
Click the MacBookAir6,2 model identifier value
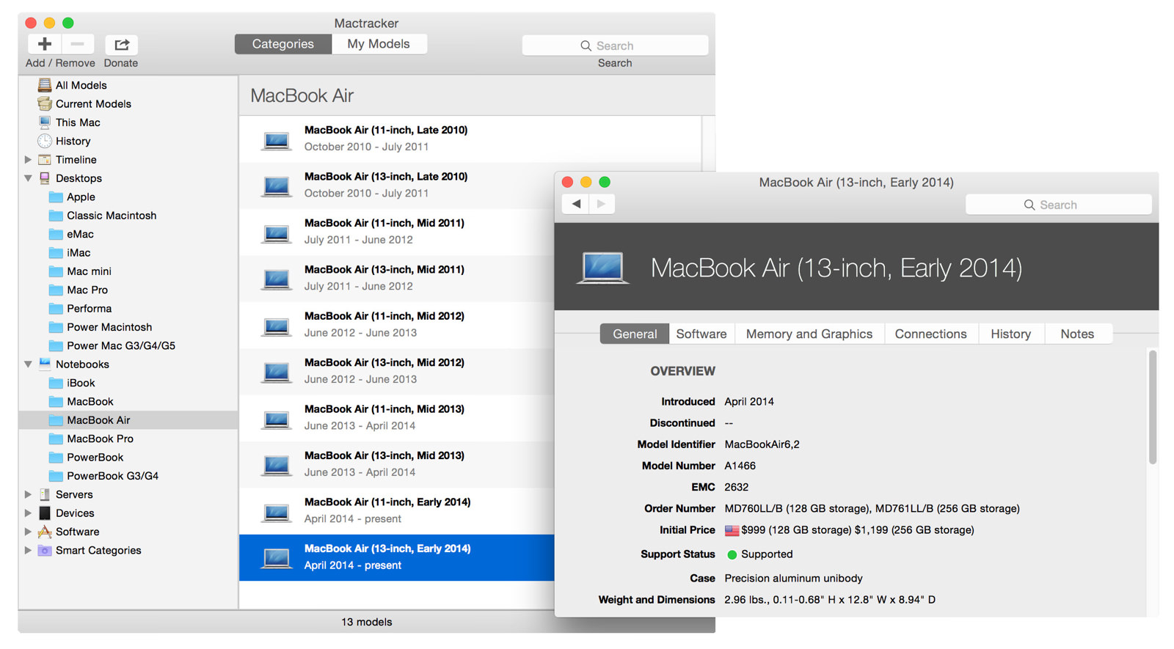coord(762,444)
